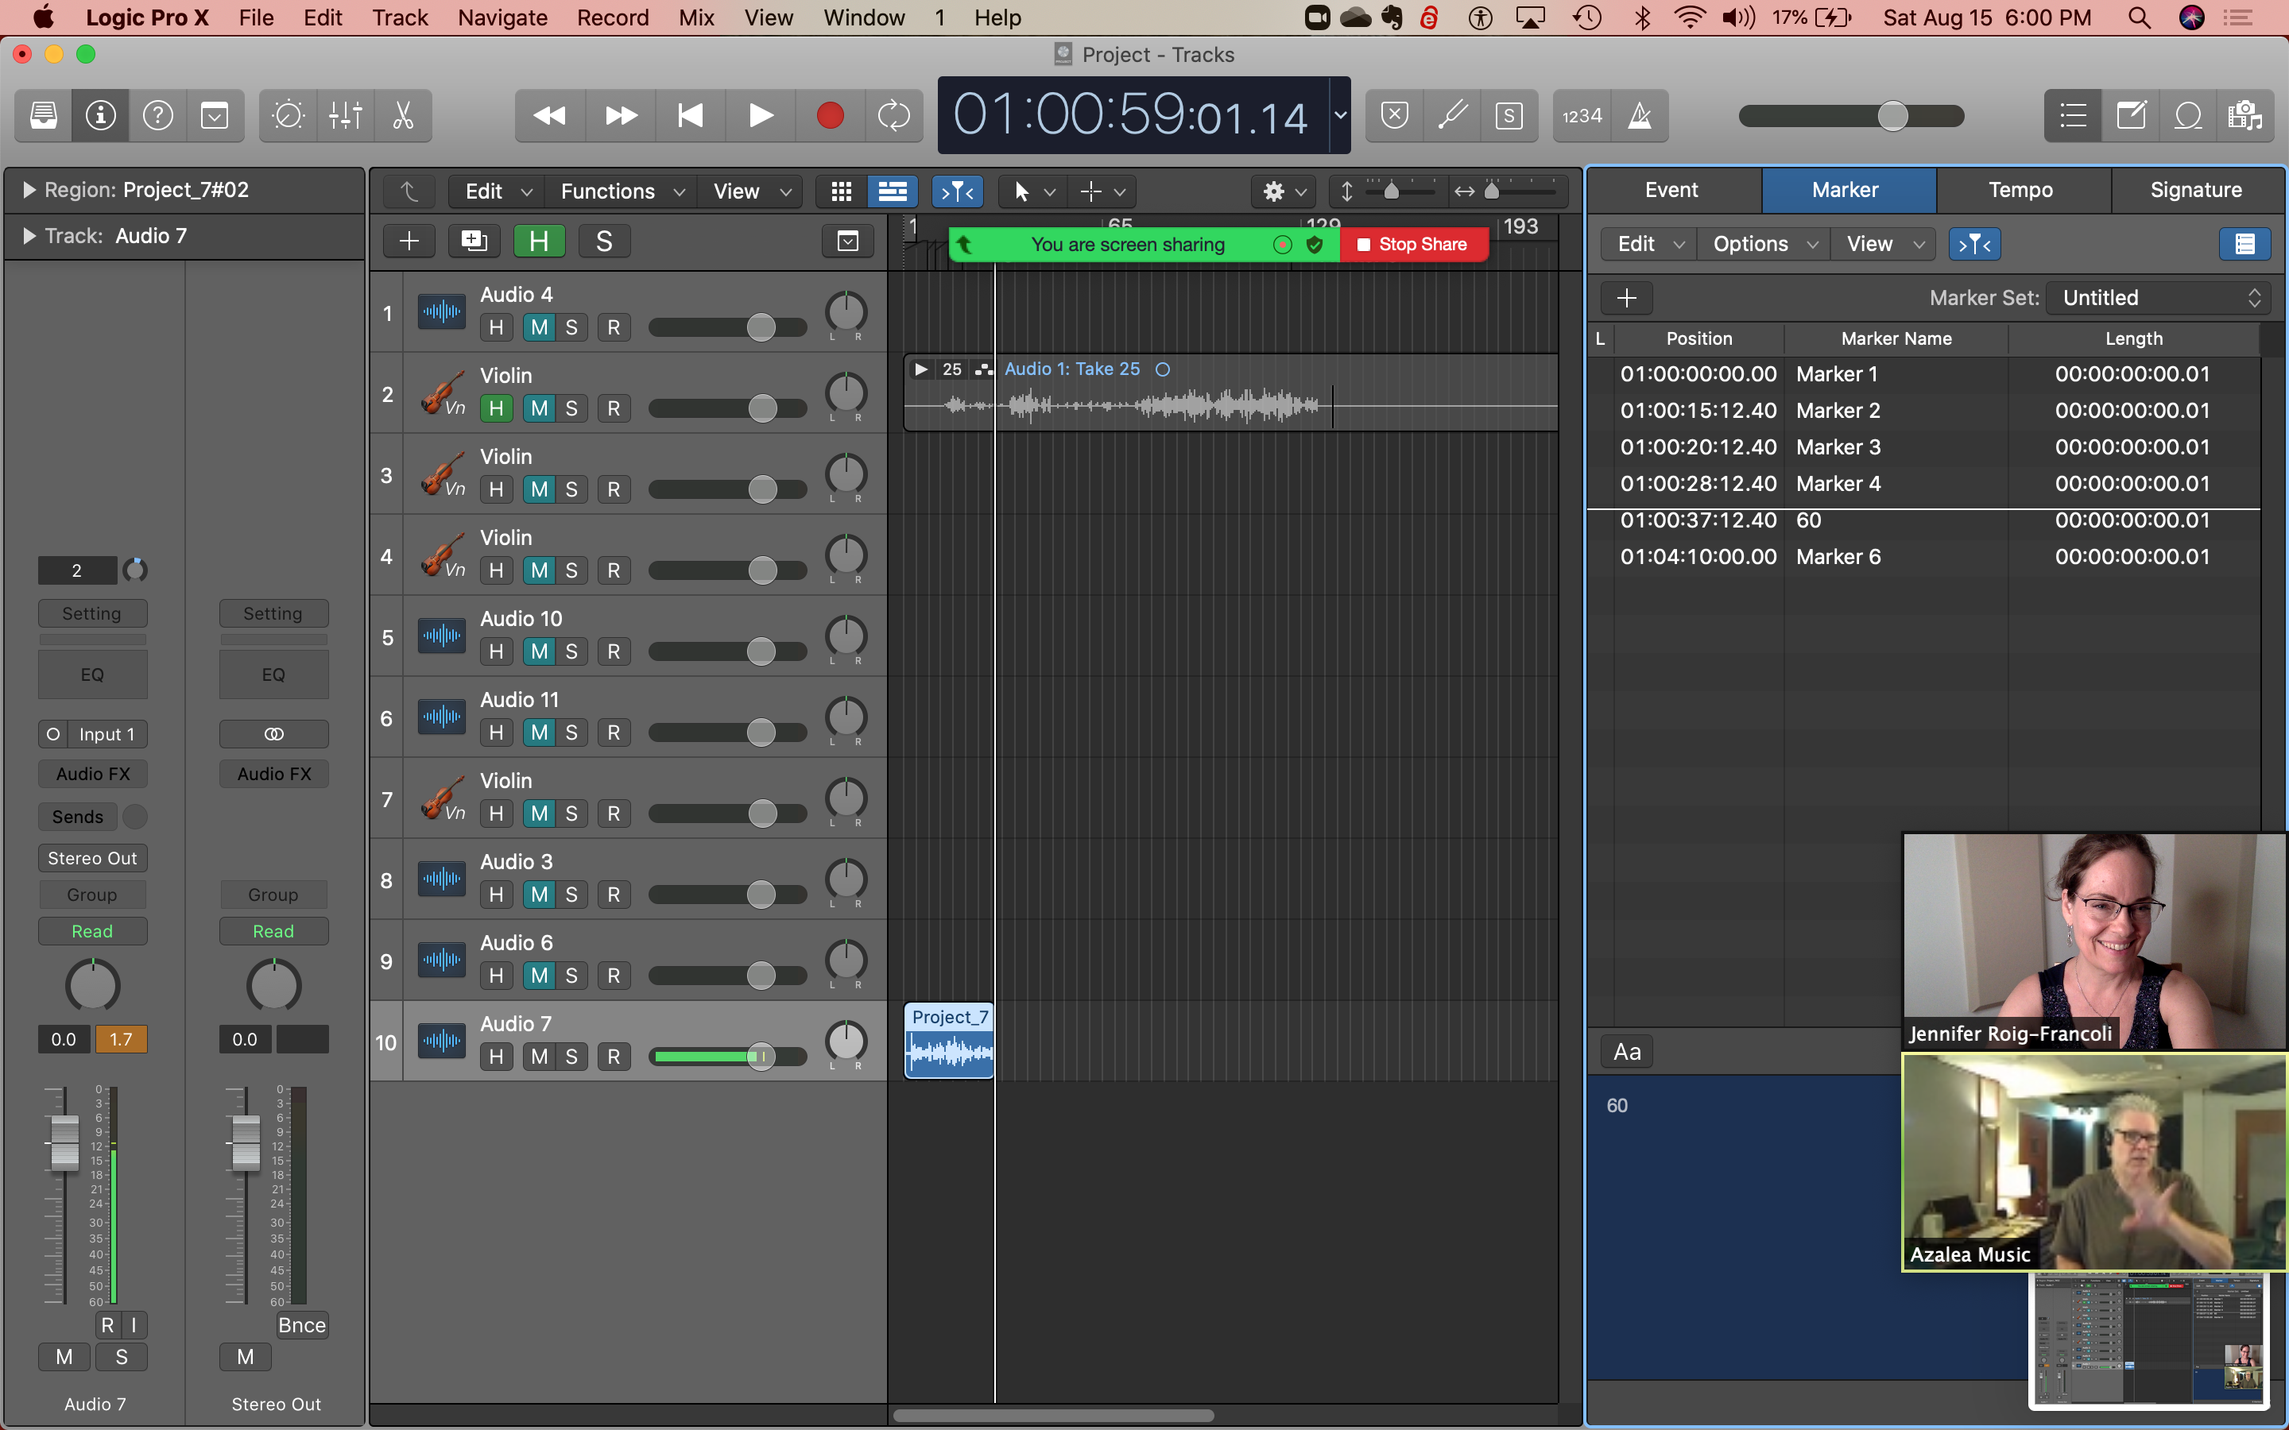Select the Marker 3 row in marker list

pyautogui.click(x=1924, y=446)
